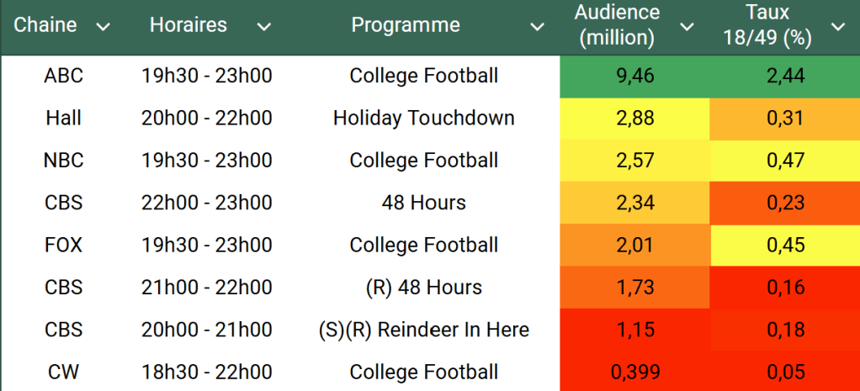This screenshot has width=860, height=391.
Task: Click the Hall channel cell
Action: [64, 118]
